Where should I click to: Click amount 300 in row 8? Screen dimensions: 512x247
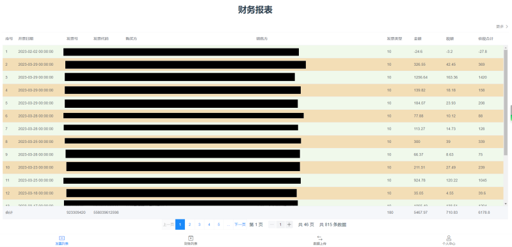(417, 142)
